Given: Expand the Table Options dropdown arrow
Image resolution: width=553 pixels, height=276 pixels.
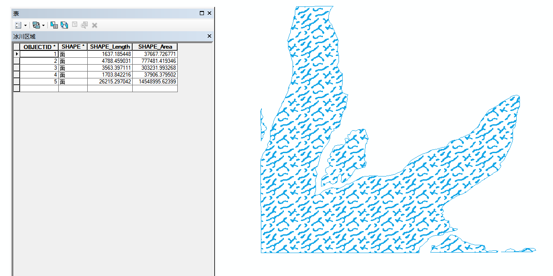Looking at the screenshot, I should click(x=25, y=25).
